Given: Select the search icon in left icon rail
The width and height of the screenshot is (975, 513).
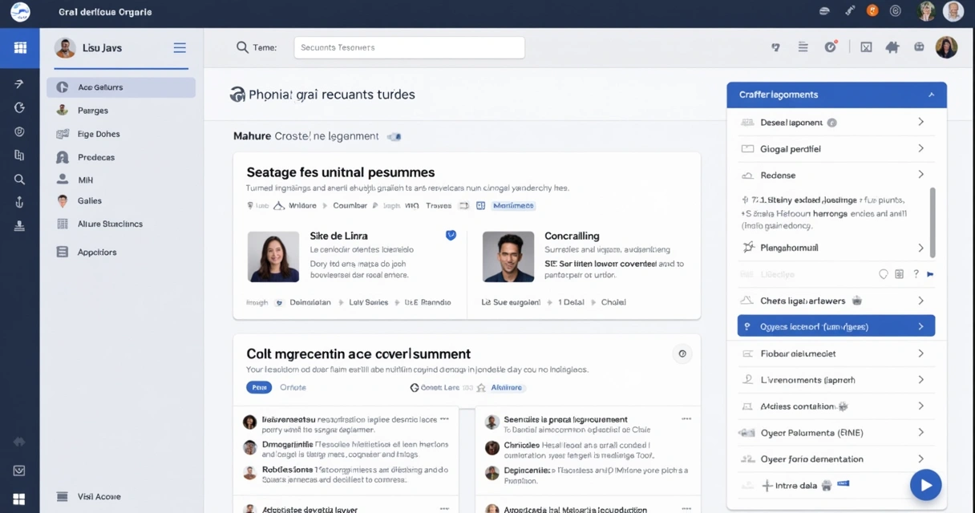Looking at the screenshot, I should 20,179.
